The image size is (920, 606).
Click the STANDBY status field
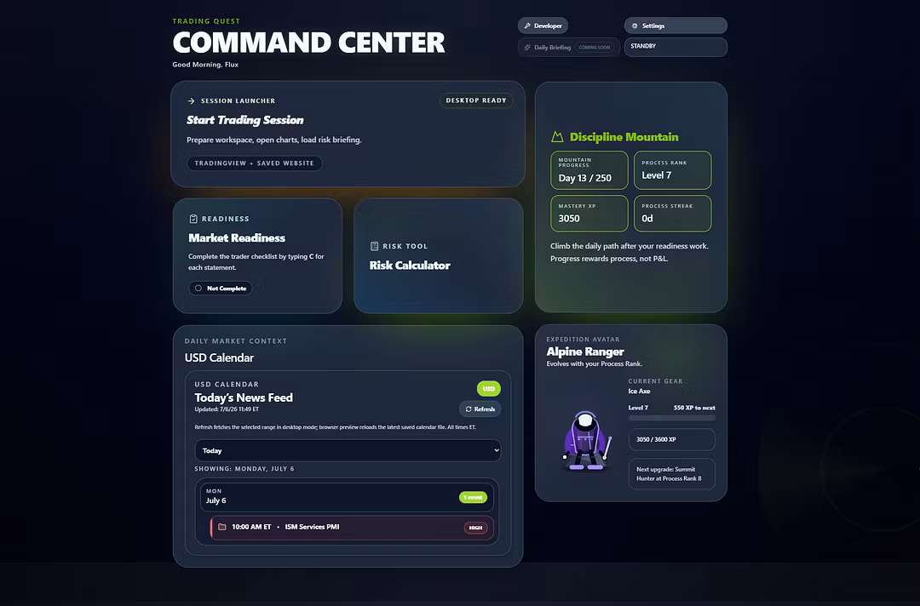(x=676, y=47)
